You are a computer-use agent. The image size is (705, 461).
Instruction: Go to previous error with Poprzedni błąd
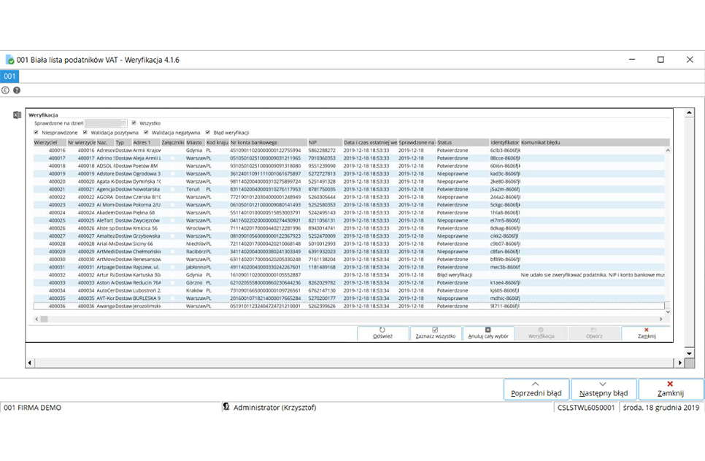point(536,390)
